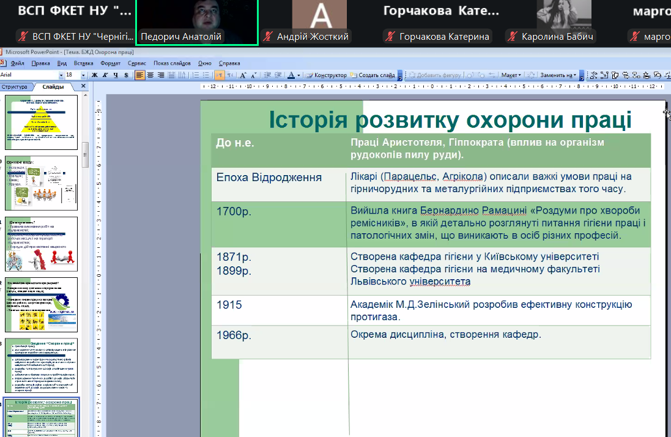Toggle underline (Ч) formatting
671x437 pixels.
click(116, 75)
